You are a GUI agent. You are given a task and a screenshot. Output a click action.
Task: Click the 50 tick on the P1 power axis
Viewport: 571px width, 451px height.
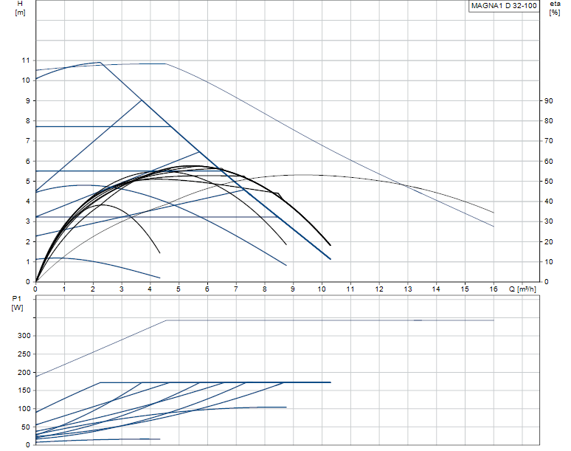pos(26,427)
